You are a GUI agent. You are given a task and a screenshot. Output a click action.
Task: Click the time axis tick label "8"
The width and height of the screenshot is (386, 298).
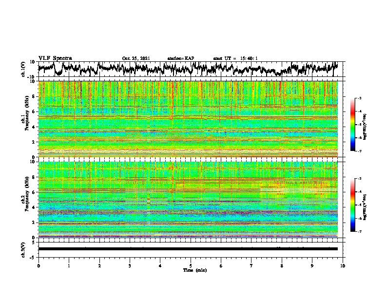pos(282,266)
